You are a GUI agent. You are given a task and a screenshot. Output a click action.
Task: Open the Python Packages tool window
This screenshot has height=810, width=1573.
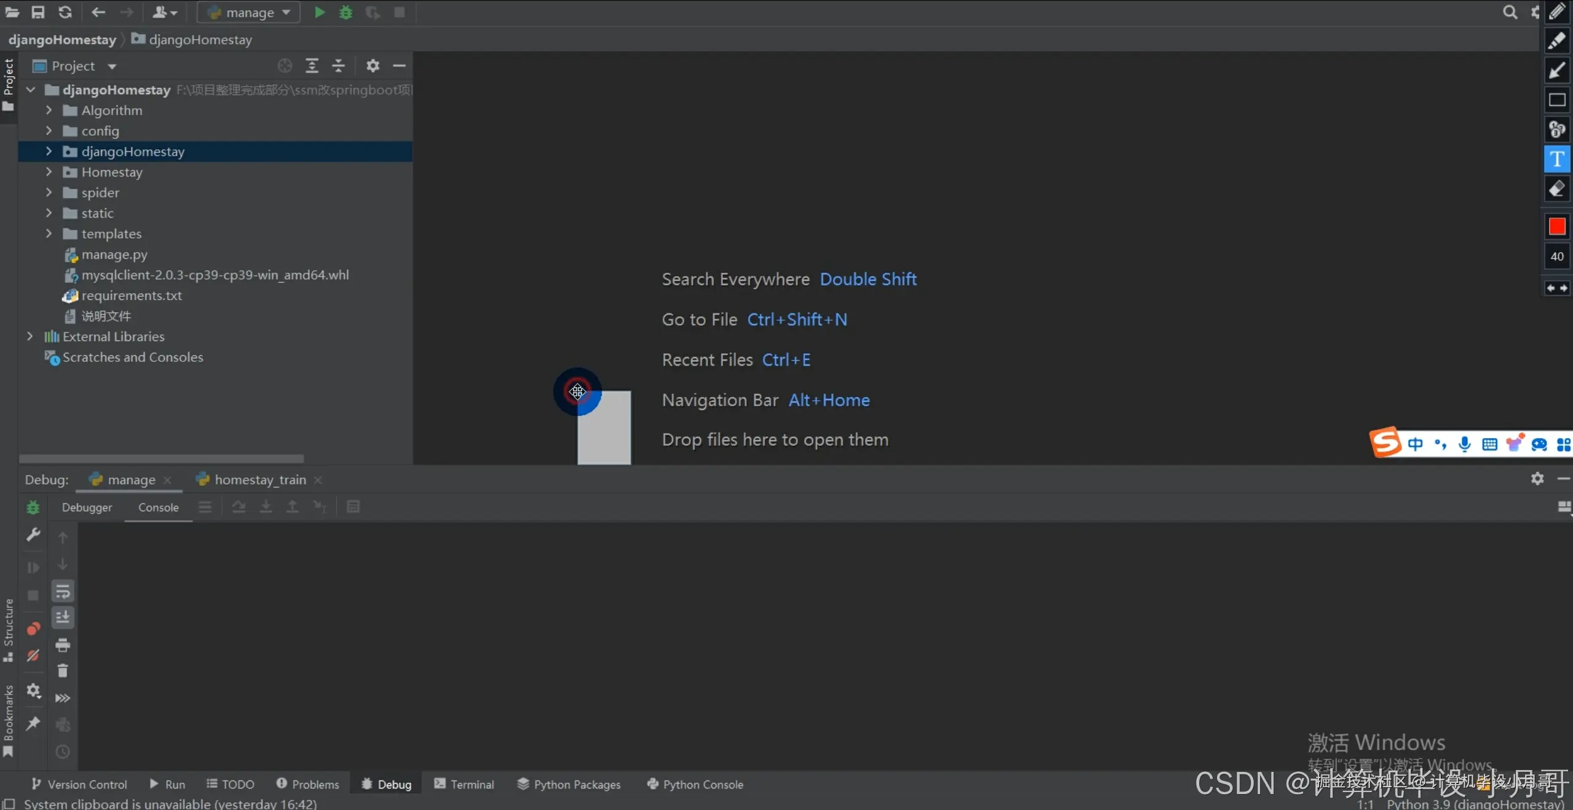click(x=569, y=784)
